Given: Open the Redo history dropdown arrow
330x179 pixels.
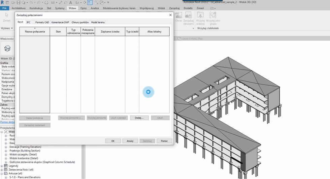Looking at the screenshot, I should (42, 3).
